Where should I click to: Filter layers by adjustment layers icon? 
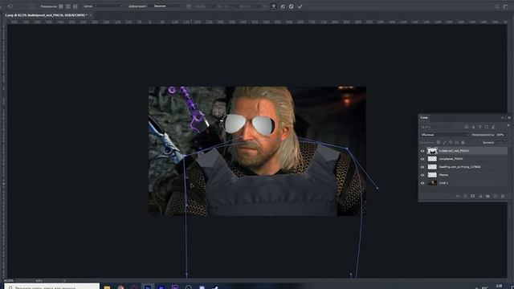[x=473, y=127]
